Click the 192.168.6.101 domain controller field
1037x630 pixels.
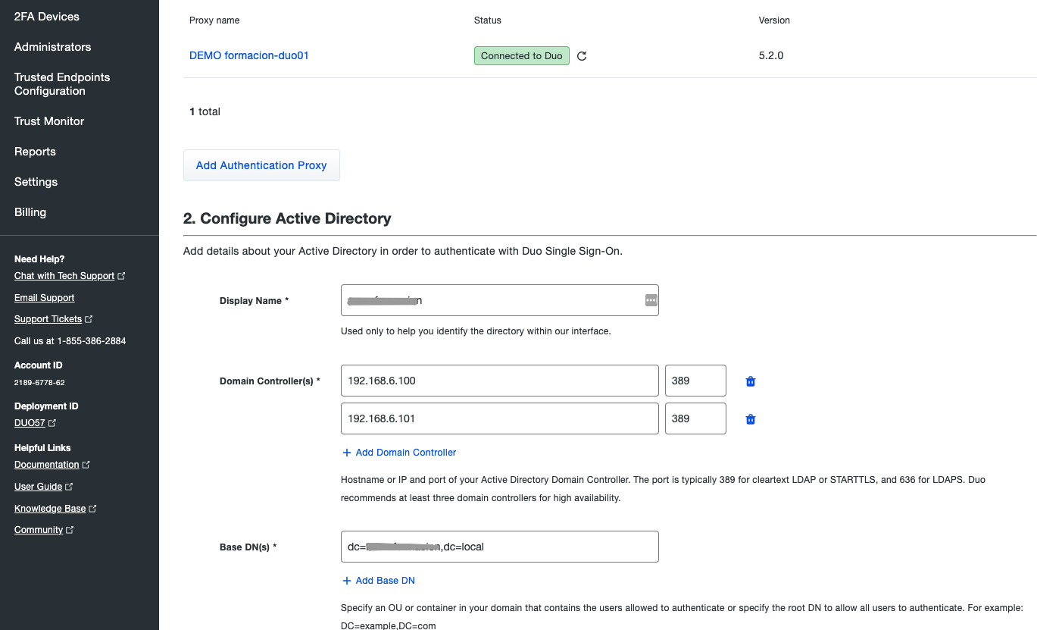coord(500,418)
